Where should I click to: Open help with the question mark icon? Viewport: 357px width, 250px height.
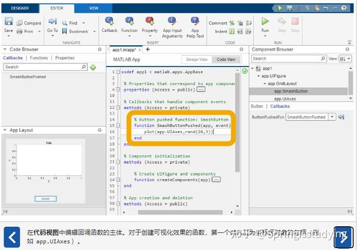click(344, 8)
